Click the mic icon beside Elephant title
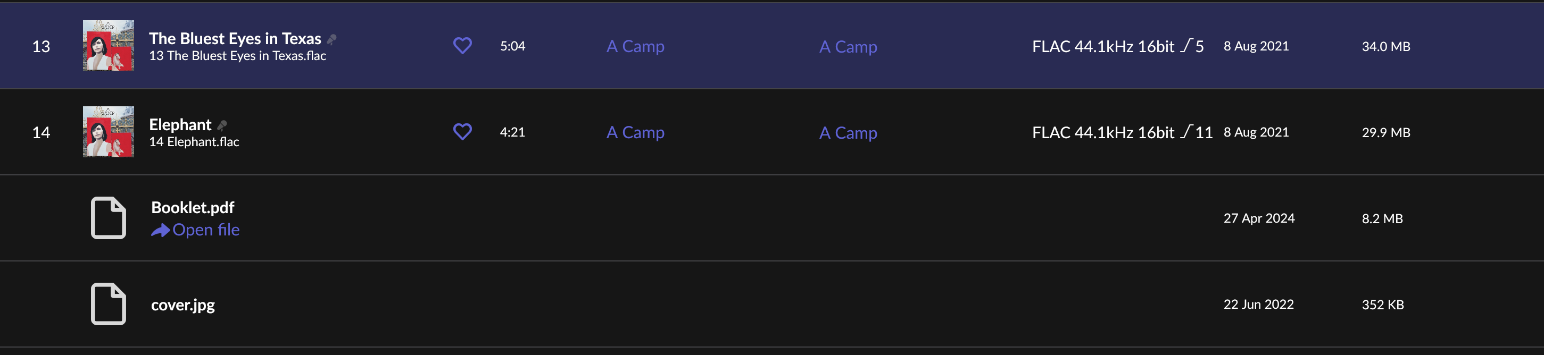The image size is (1544, 355). click(x=222, y=125)
